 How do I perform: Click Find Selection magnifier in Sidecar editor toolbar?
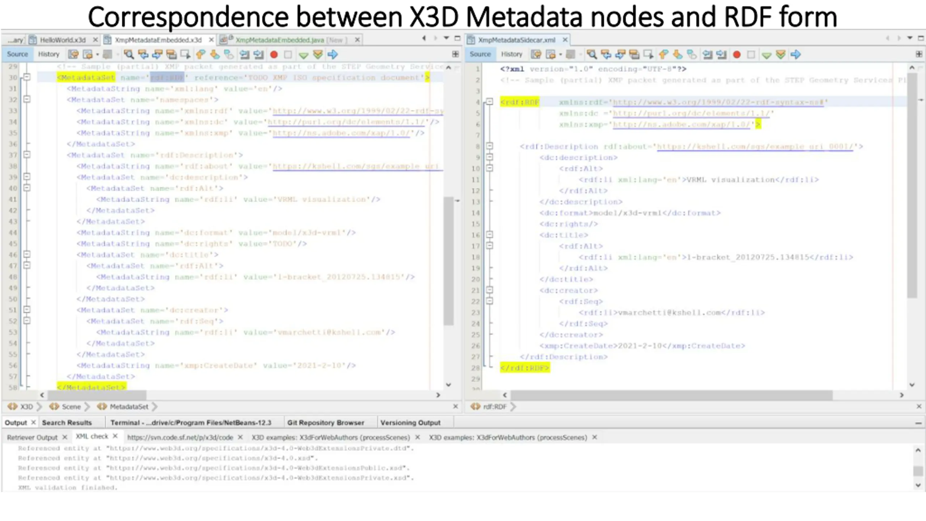pos(592,54)
